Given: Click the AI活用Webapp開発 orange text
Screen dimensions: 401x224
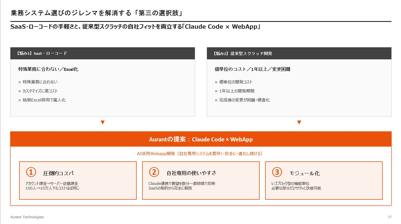Looking at the screenshot, I should (x=201, y=154).
